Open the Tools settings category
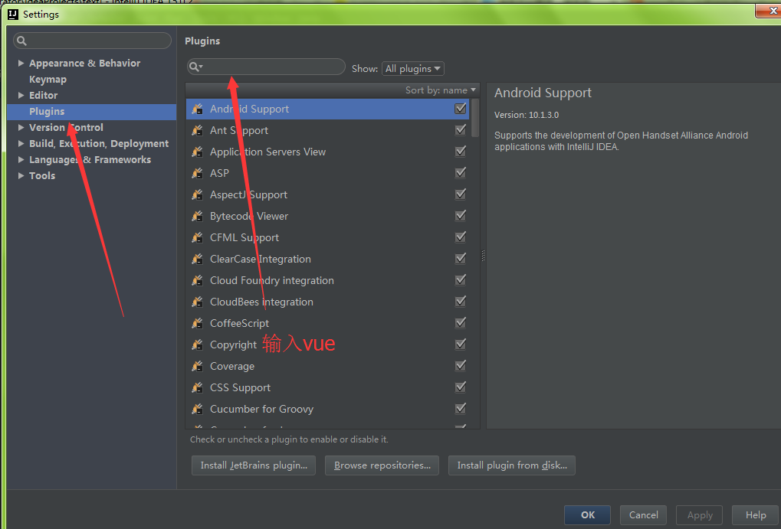Viewport: 781px width, 529px height. [x=42, y=175]
